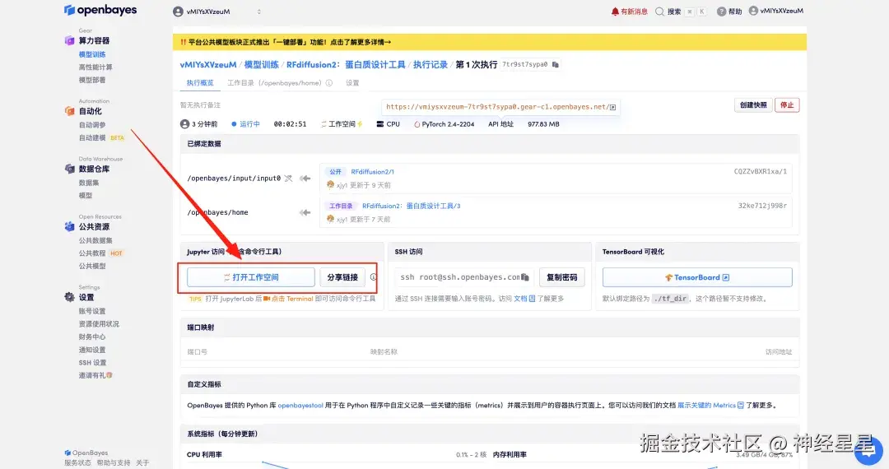The height and width of the screenshot is (469, 889).
Task: Open 自动调参 in the sidebar
Action: (92, 124)
